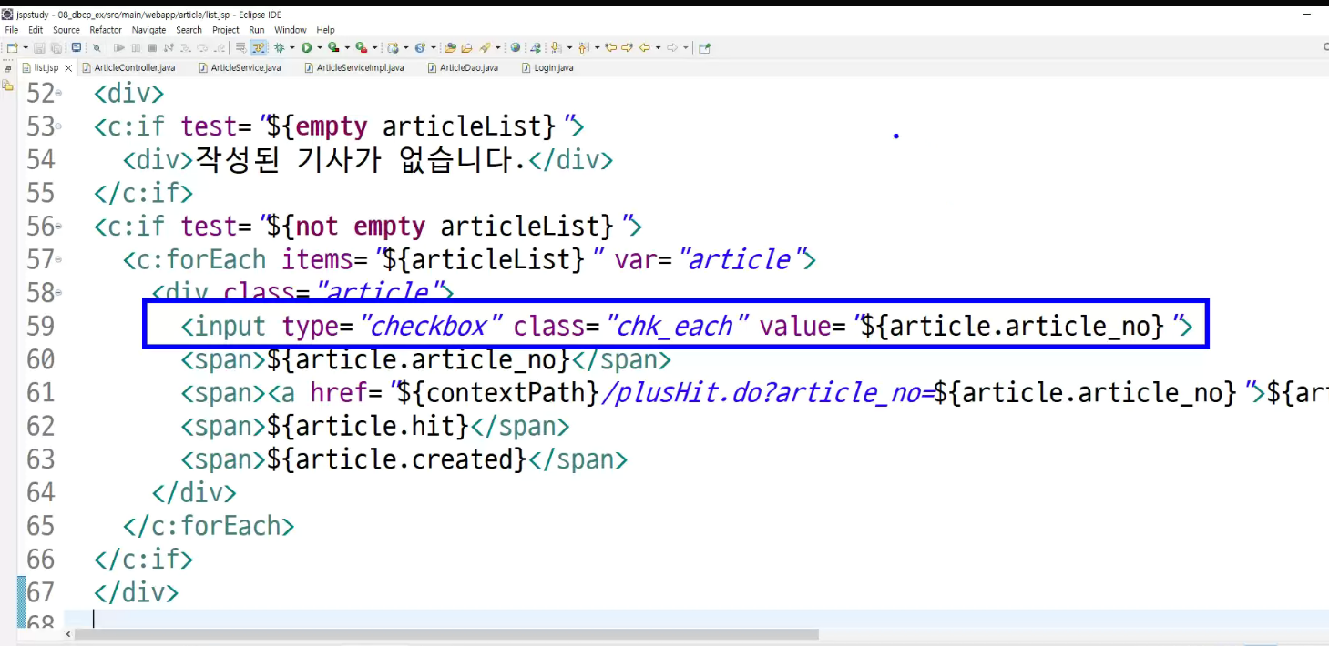Collapse the fold marker on line 53
The image size is (1329, 646).
click(59, 126)
